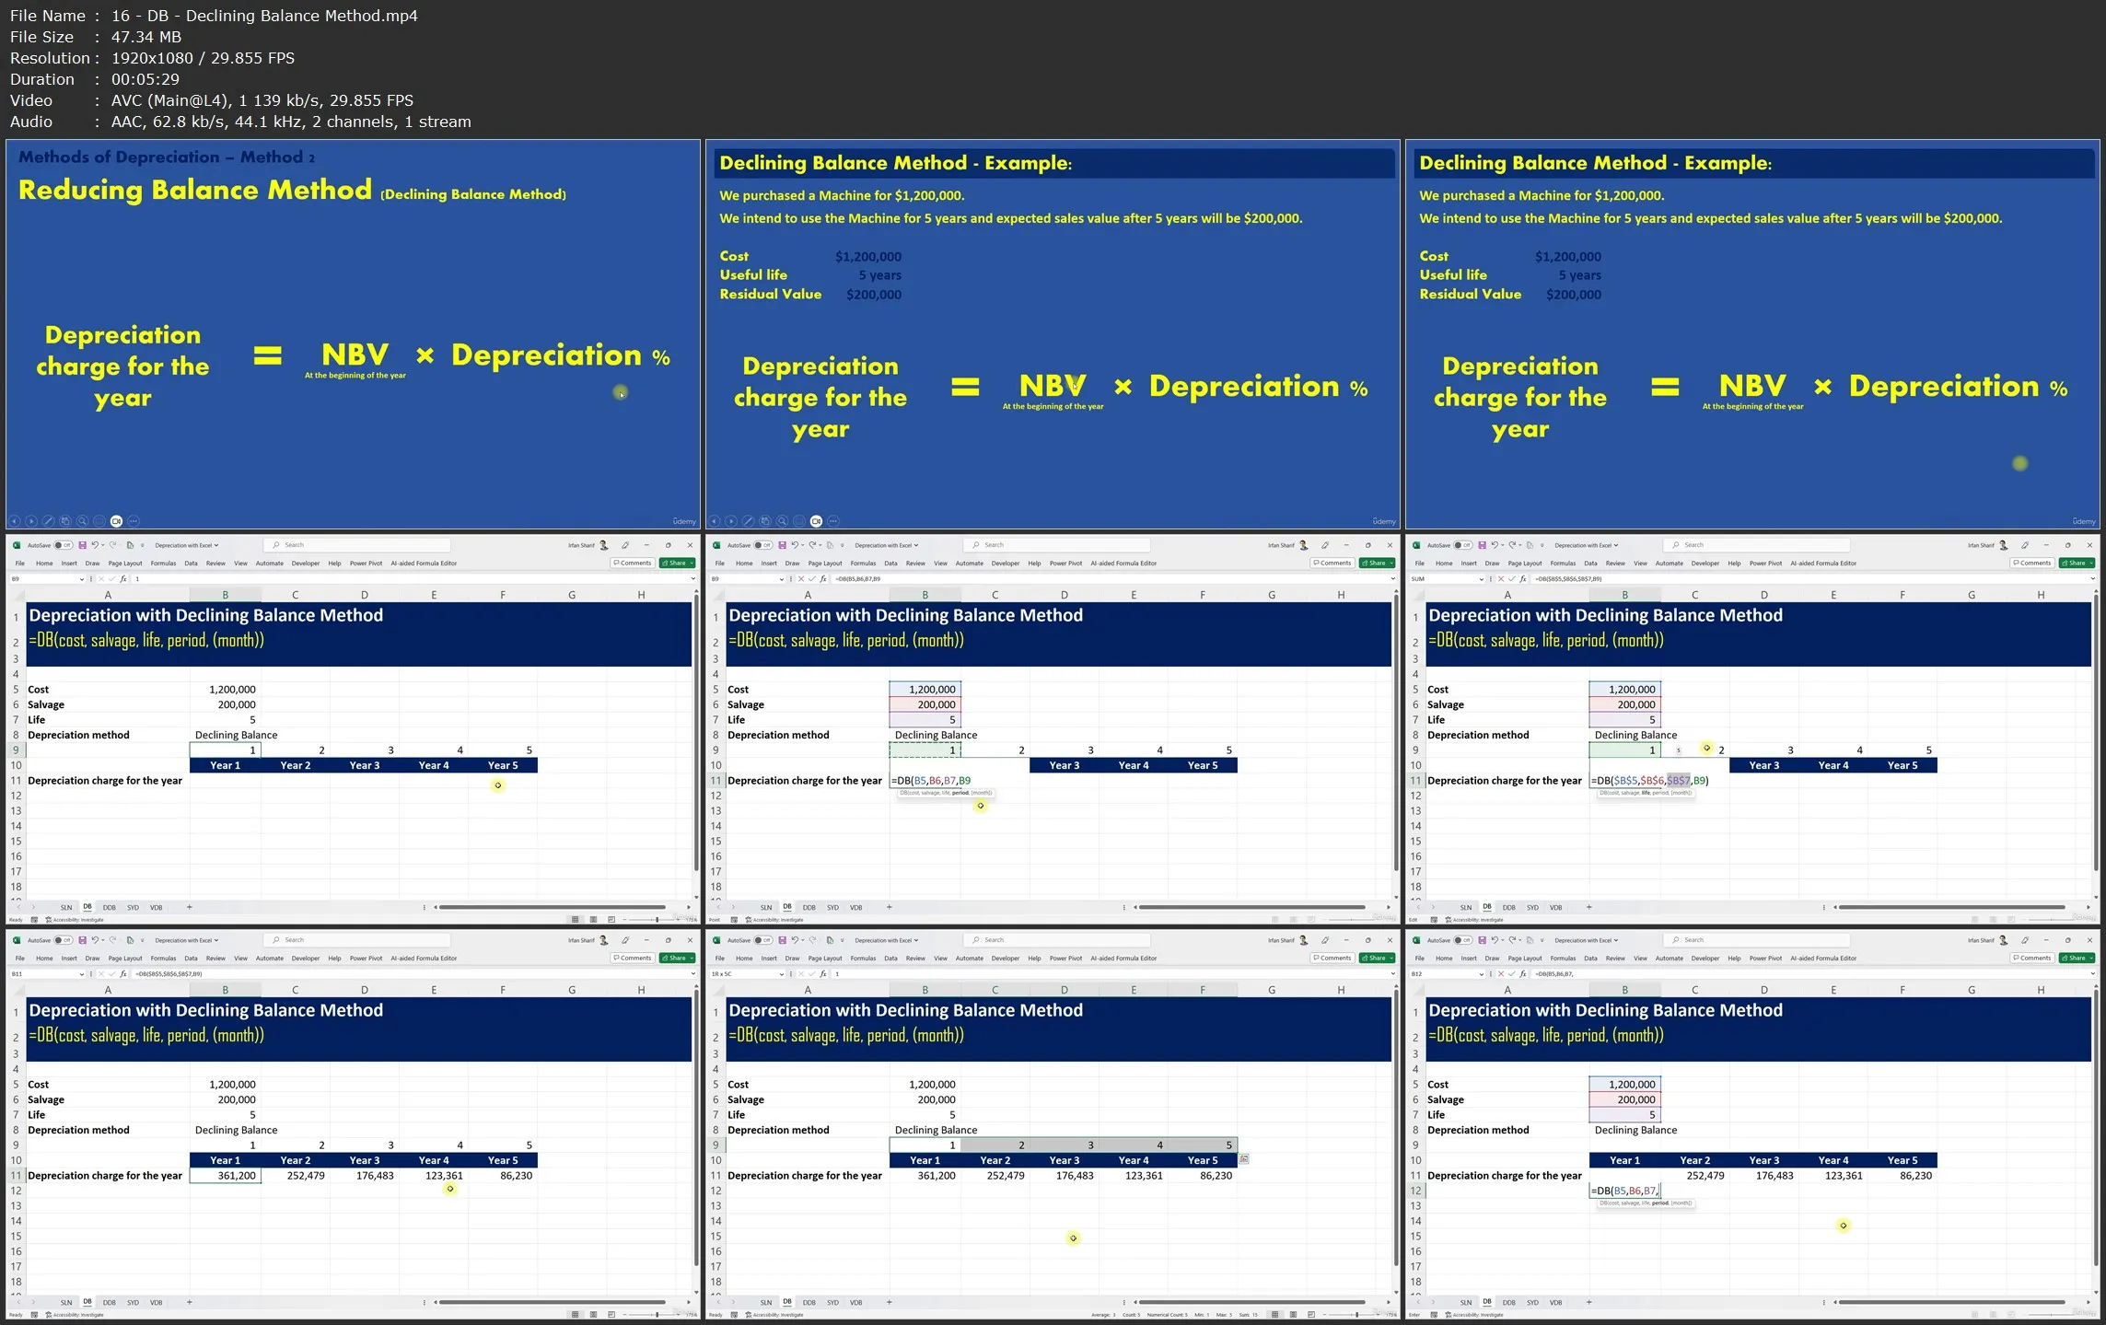The width and height of the screenshot is (2106, 1325).
Task: Click macro record icon in Ready B9 frame status bar
Action: click(x=34, y=920)
